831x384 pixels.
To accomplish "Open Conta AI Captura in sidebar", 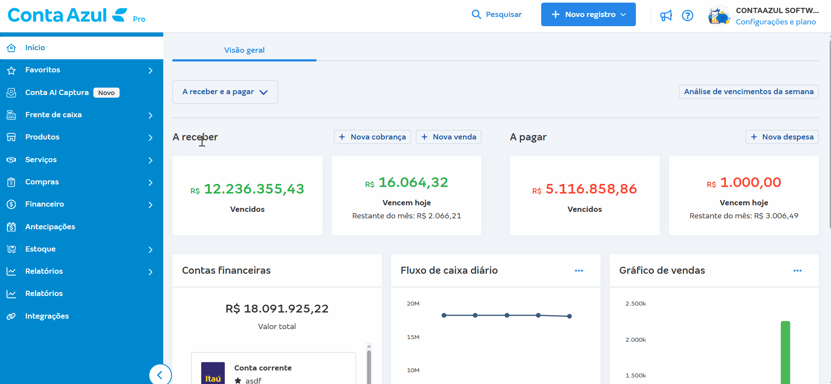I will tap(57, 92).
